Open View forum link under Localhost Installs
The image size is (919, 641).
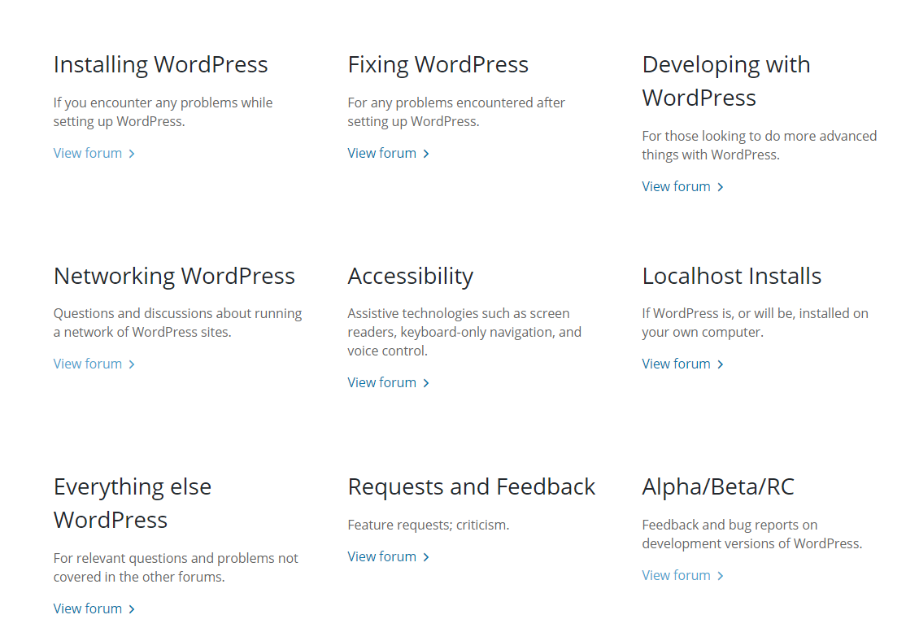[x=683, y=364]
